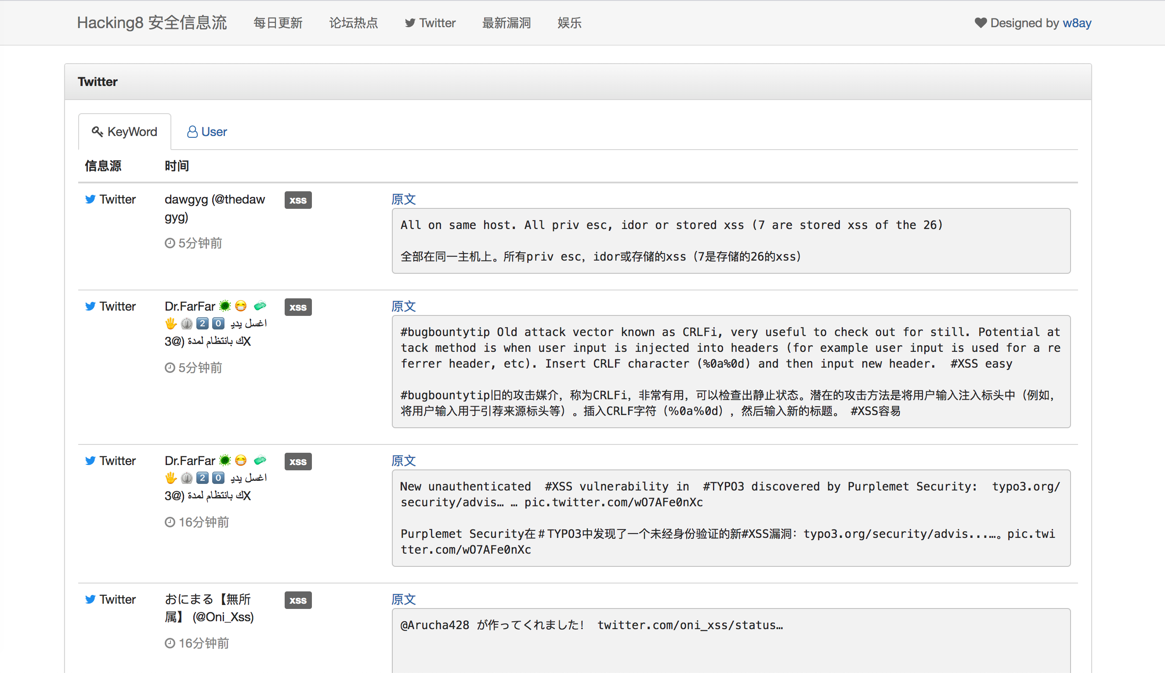This screenshot has height=673, width=1165.
Task: Click the @Arucha428 tweet text box
Action: (731, 641)
